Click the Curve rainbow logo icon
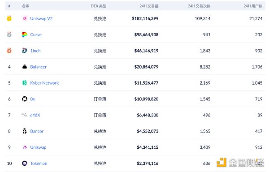 [x=25, y=34]
